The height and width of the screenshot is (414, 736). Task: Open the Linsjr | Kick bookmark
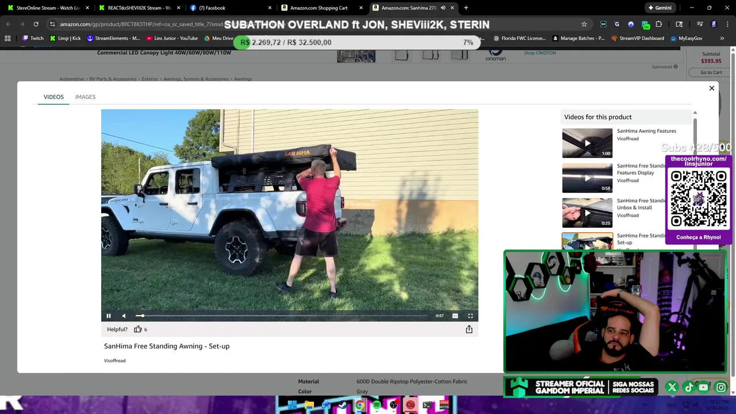click(64, 39)
